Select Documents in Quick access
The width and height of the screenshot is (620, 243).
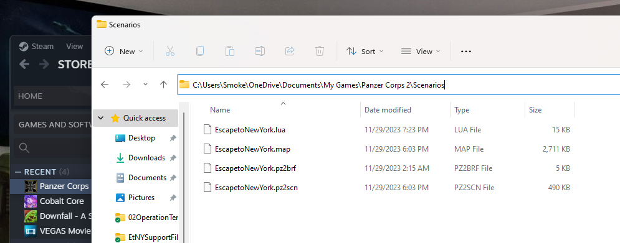point(147,178)
